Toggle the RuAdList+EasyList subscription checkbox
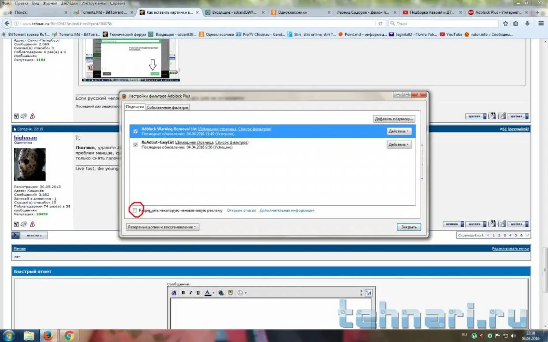 [136, 144]
